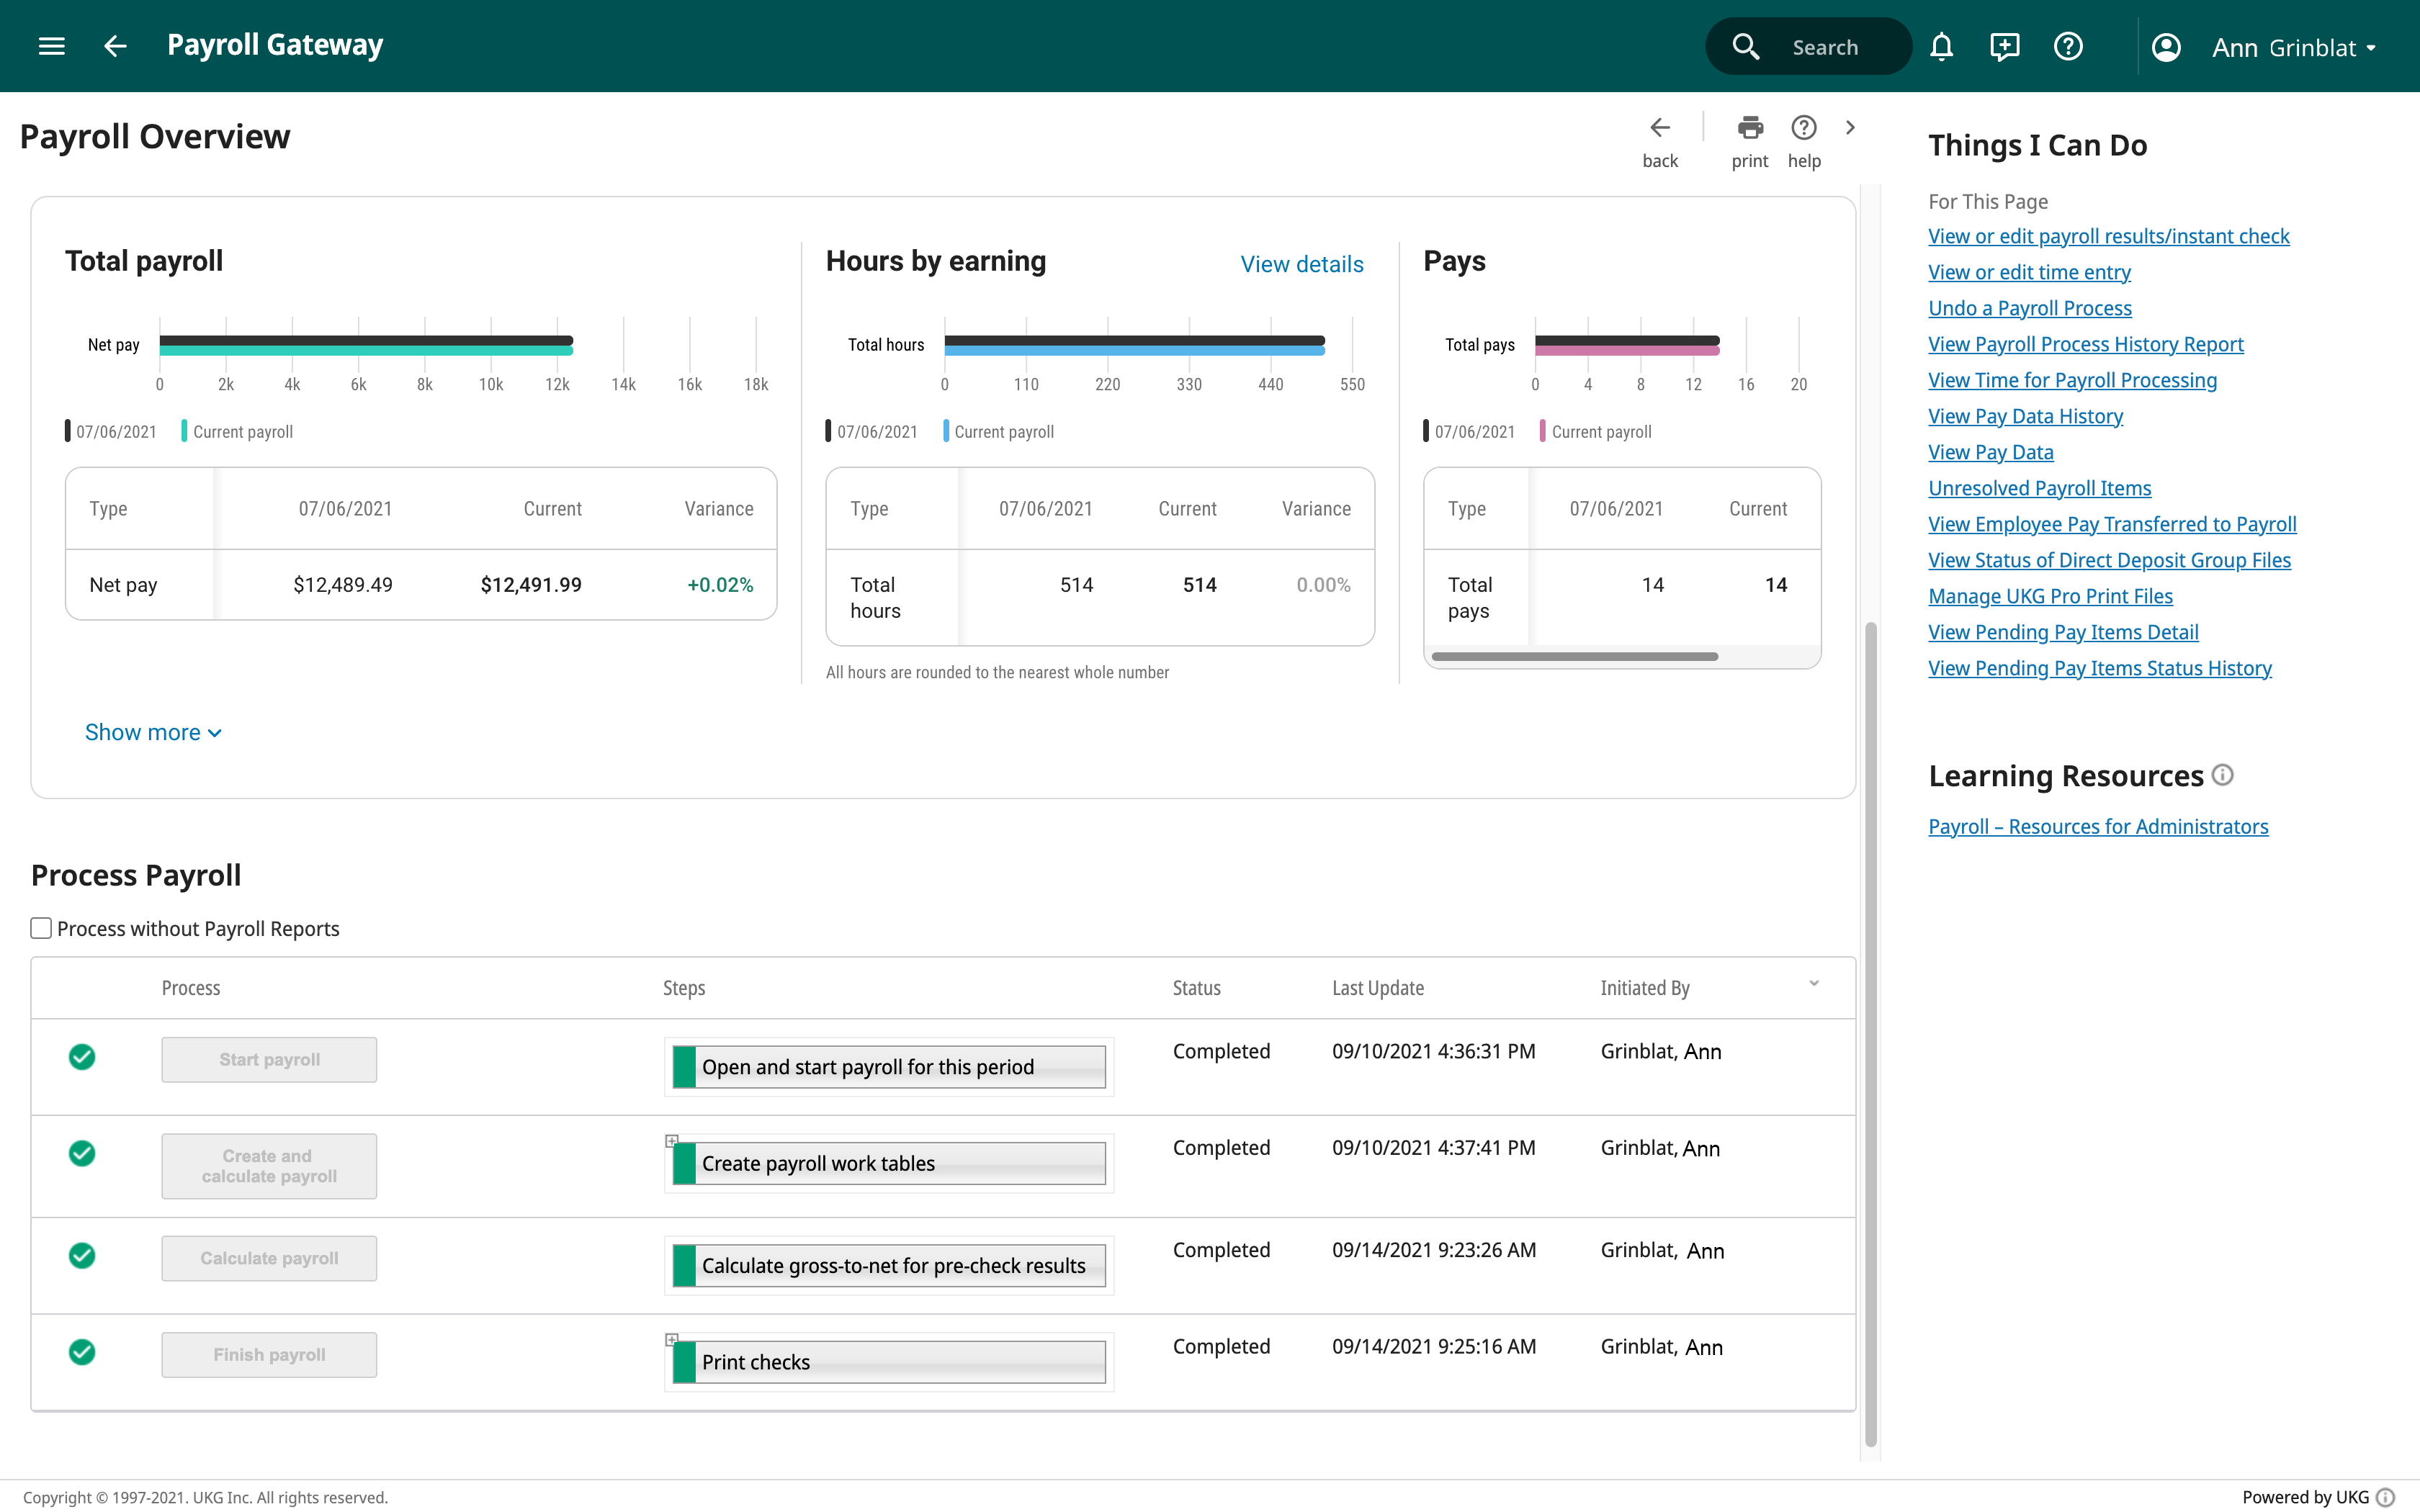Image resolution: width=2420 pixels, height=1512 pixels.
Task: Click the search magnifier icon
Action: pos(1746,46)
